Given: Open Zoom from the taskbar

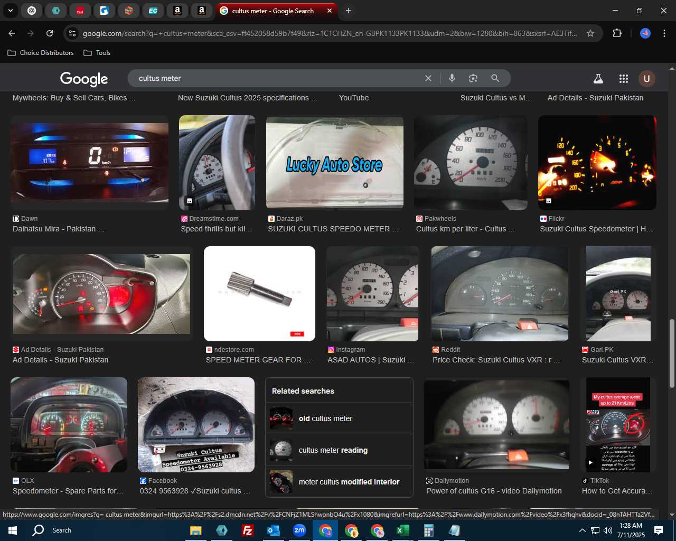Looking at the screenshot, I should 299,530.
